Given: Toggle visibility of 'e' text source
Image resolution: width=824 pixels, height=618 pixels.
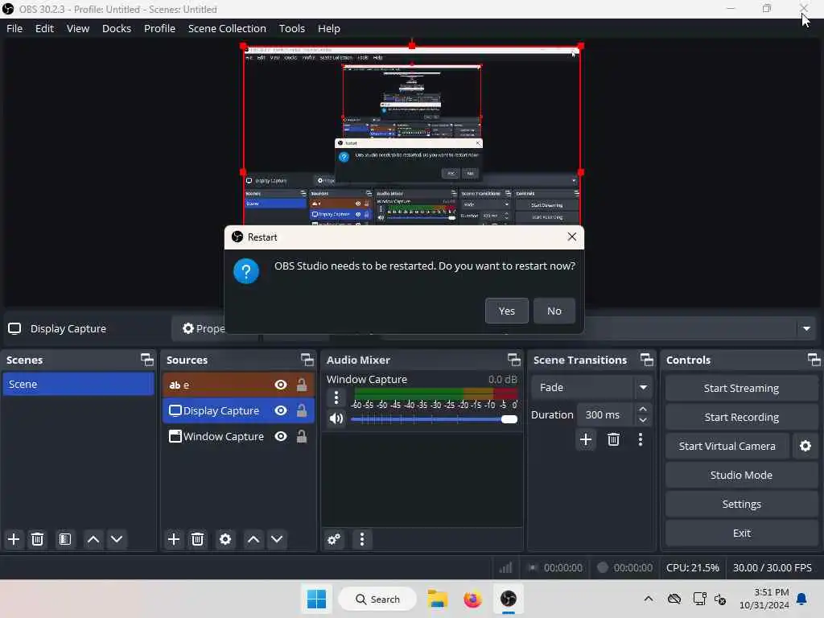Looking at the screenshot, I should coord(281,385).
